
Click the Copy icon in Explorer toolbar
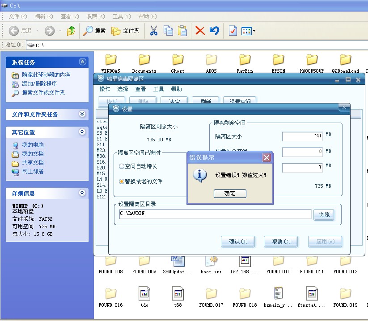coord(168,31)
